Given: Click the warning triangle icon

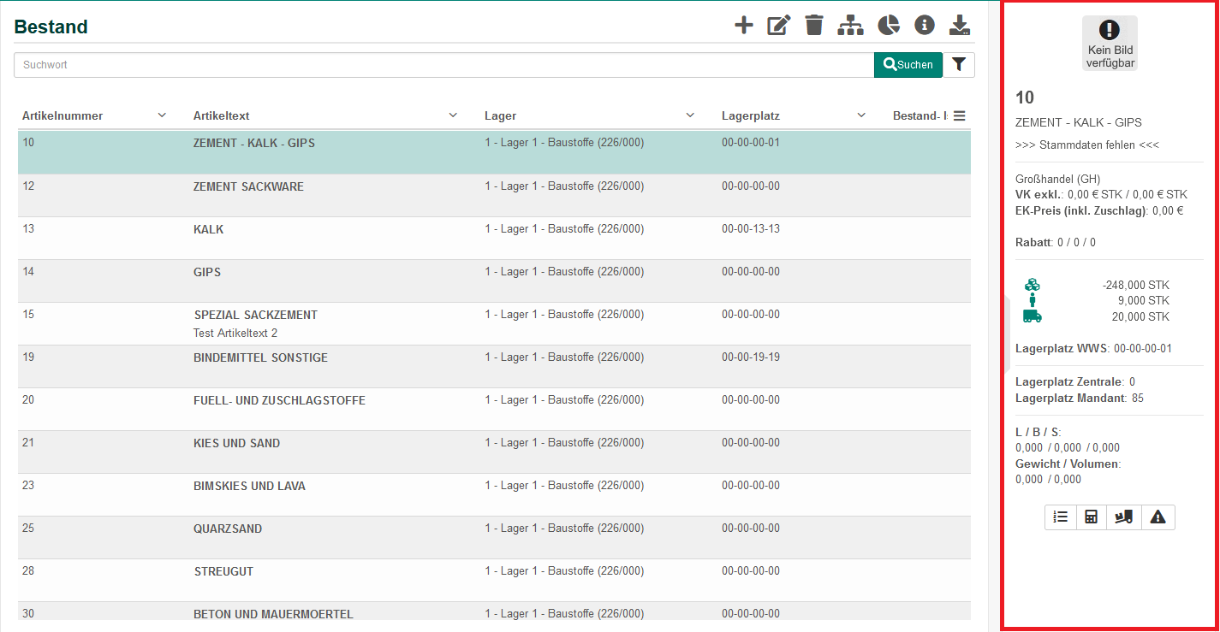Looking at the screenshot, I should tap(1158, 517).
